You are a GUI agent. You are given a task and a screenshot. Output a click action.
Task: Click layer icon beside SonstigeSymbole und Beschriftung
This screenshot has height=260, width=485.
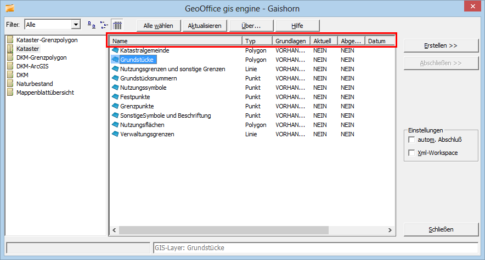pos(115,115)
